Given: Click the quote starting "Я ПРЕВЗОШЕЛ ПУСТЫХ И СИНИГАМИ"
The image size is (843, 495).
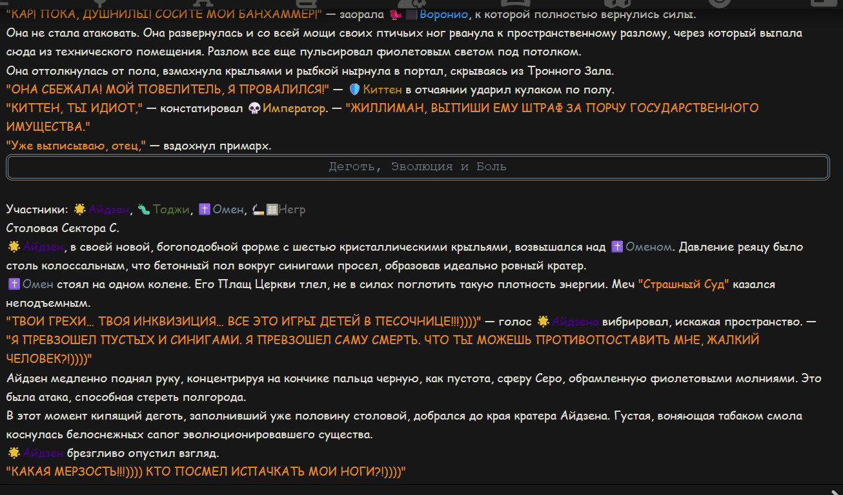Looking at the screenshot, I should point(383,349).
